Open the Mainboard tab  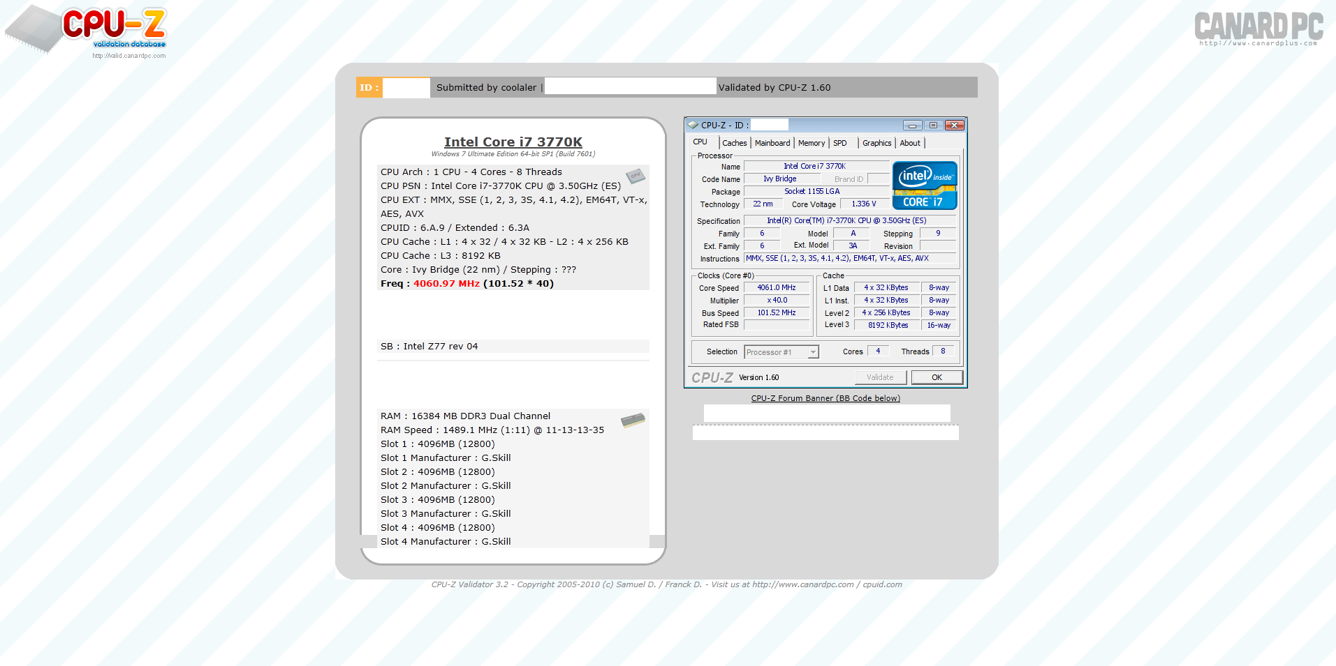772,143
